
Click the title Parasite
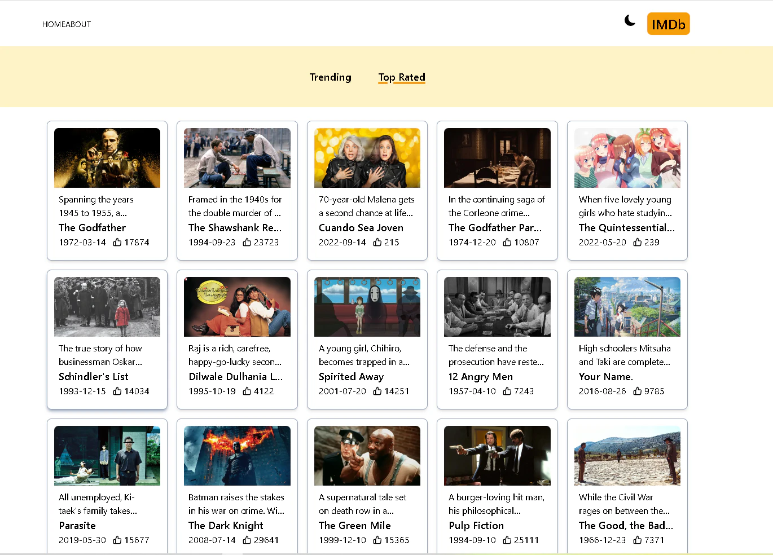[x=77, y=526]
